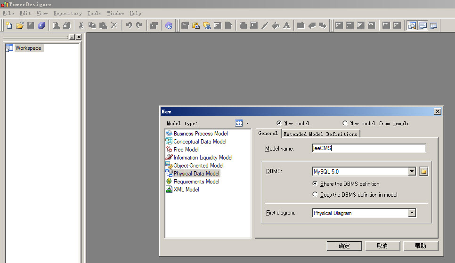455x263 pixels.
Task: Select the Workspace node in browser
Action: (x=28, y=48)
